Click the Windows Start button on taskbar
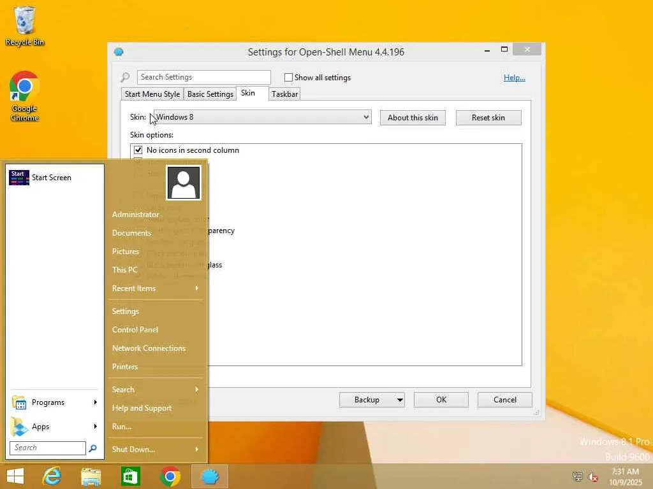The width and height of the screenshot is (653, 489). 15,476
